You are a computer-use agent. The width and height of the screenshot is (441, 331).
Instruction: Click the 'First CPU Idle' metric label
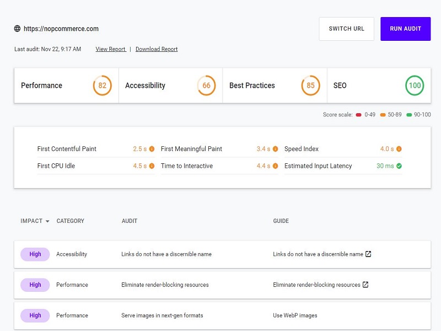(56, 166)
